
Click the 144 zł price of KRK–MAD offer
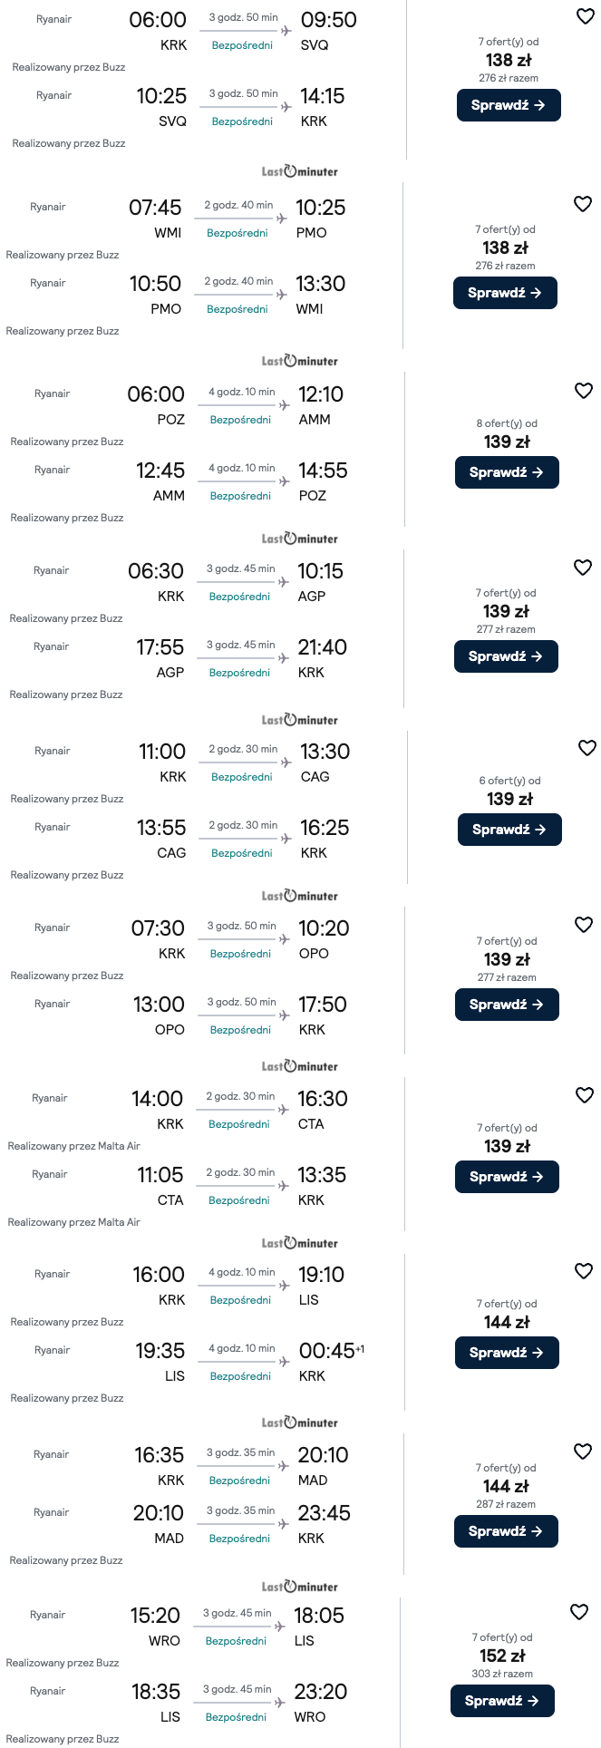click(506, 1486)
